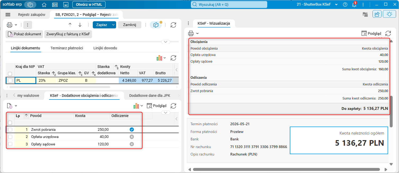
Task: Click the notification bell icon
Action: 354,5
